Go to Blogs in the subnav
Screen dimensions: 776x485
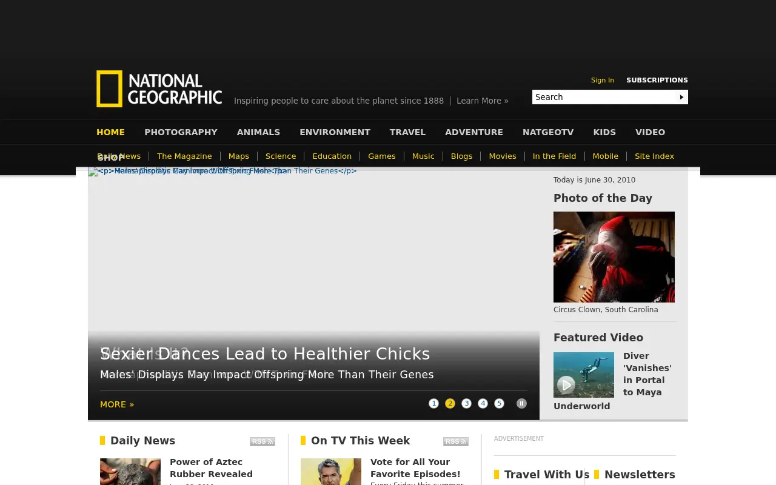tap(461, 156)
